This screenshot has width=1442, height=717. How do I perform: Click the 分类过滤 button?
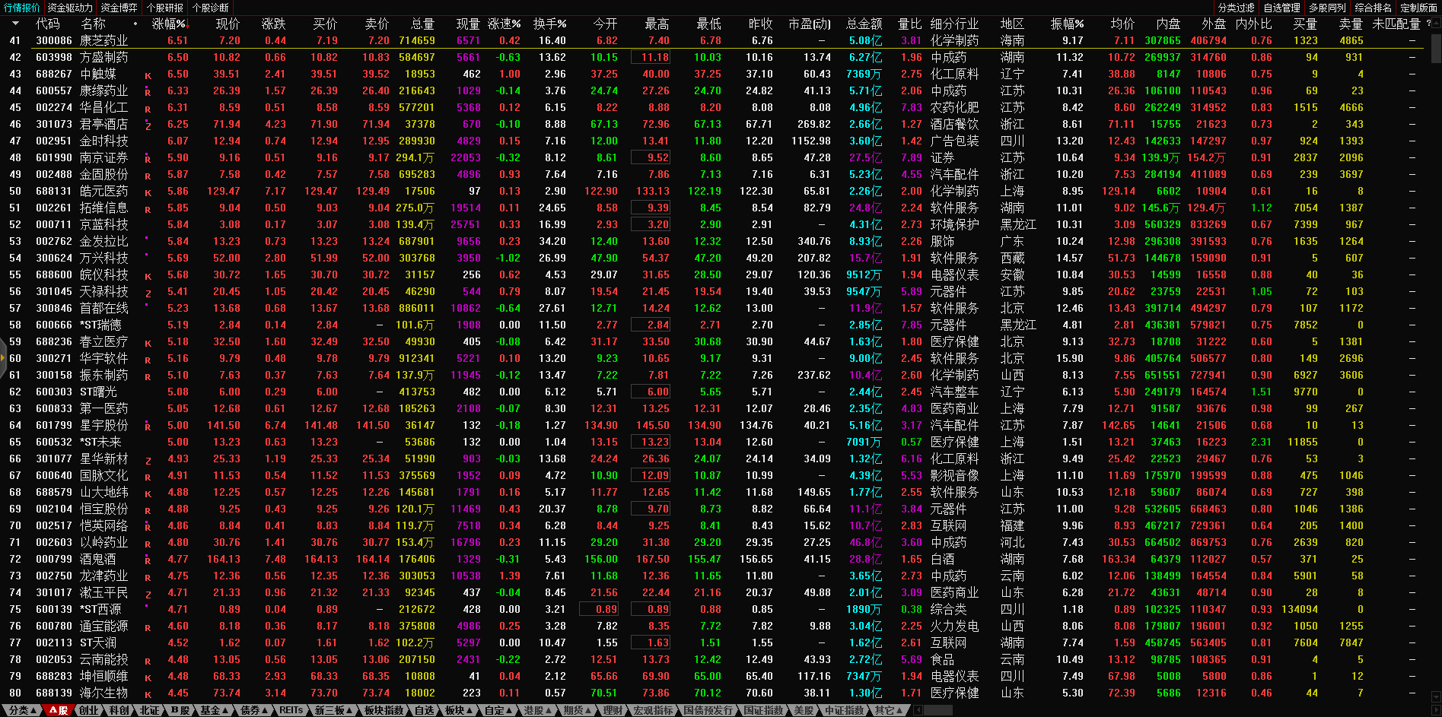click(x=1236, y=8)
